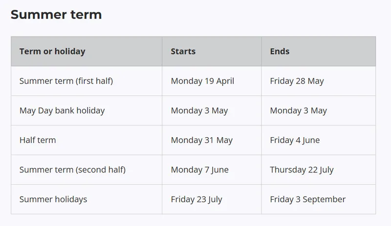Image resolution: width=391 pixels, height=226 pixels.
Task: Select the "Starts" column header
Action: pyautogui.click(x=183, y=51)
